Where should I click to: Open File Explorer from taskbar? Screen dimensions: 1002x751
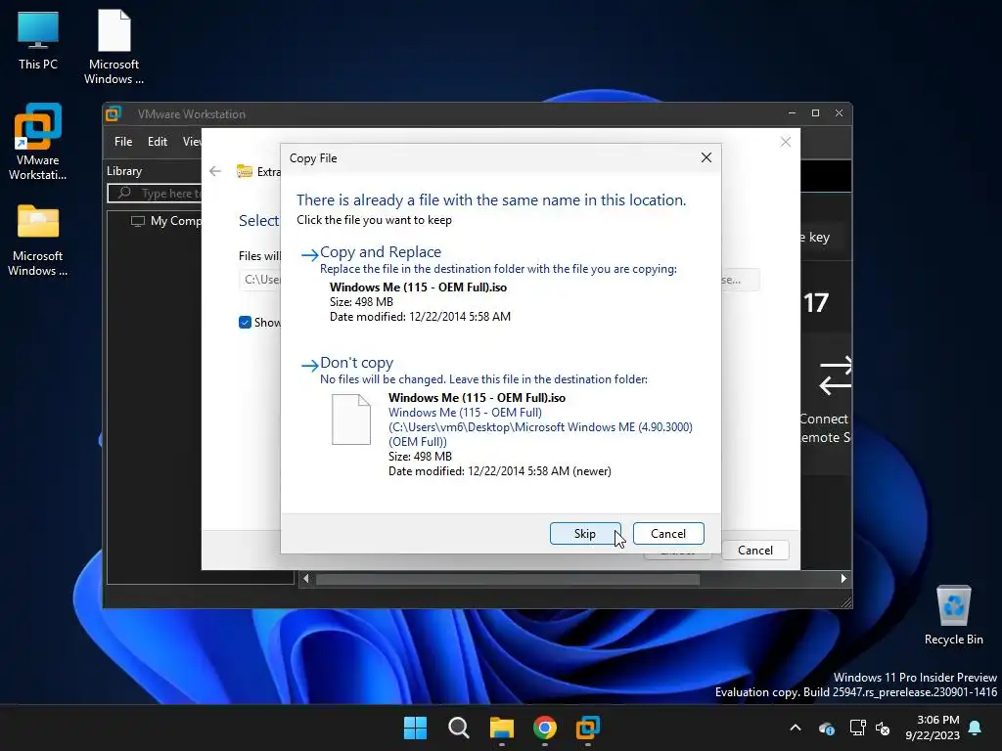(x=502, y=728)
